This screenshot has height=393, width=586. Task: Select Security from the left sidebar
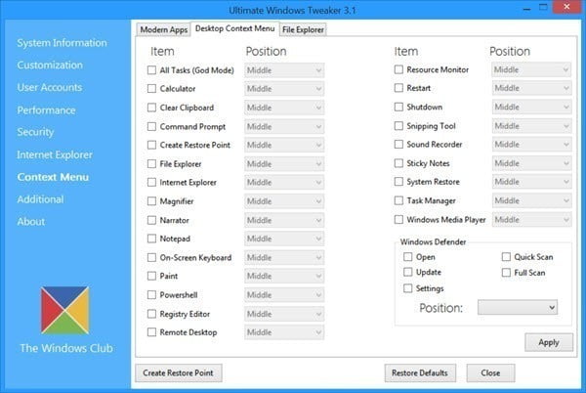coord(35,132)
